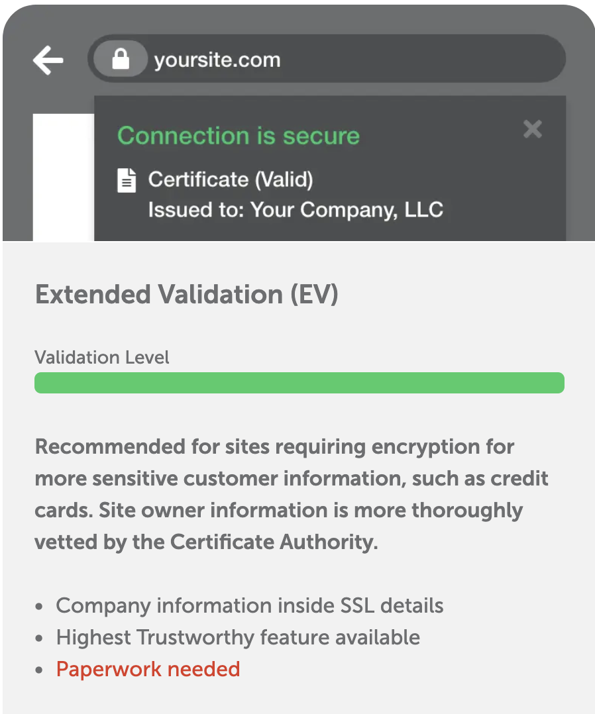Click the yoursite.com URL text
Image resolution: width=595 pixels, height=714 pixels.
tap(217, 60)
